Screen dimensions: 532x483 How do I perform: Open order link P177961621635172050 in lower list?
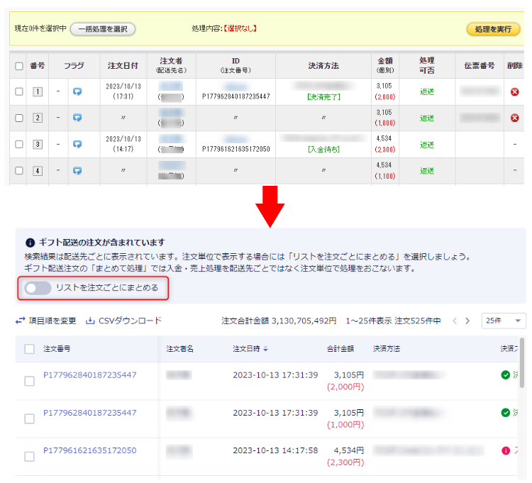point(89,450)
